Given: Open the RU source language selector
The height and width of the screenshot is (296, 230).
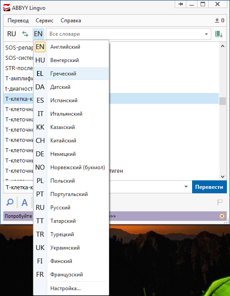Looking at the screenshot, I should point(12,34).
